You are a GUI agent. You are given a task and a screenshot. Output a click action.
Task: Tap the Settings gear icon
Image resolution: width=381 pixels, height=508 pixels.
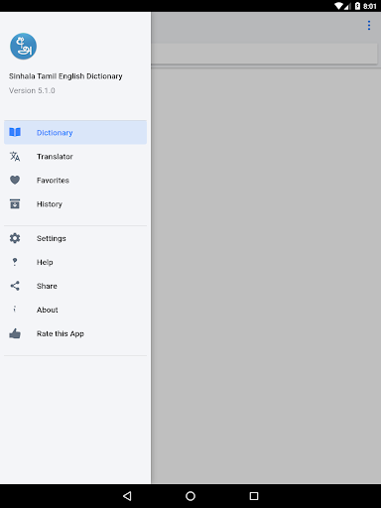pyautogui.click(x=15, y=238)
